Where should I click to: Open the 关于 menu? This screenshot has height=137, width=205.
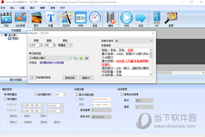tap(63, 8)
